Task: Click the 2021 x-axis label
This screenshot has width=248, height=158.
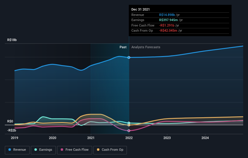Action: click(91, 138)
